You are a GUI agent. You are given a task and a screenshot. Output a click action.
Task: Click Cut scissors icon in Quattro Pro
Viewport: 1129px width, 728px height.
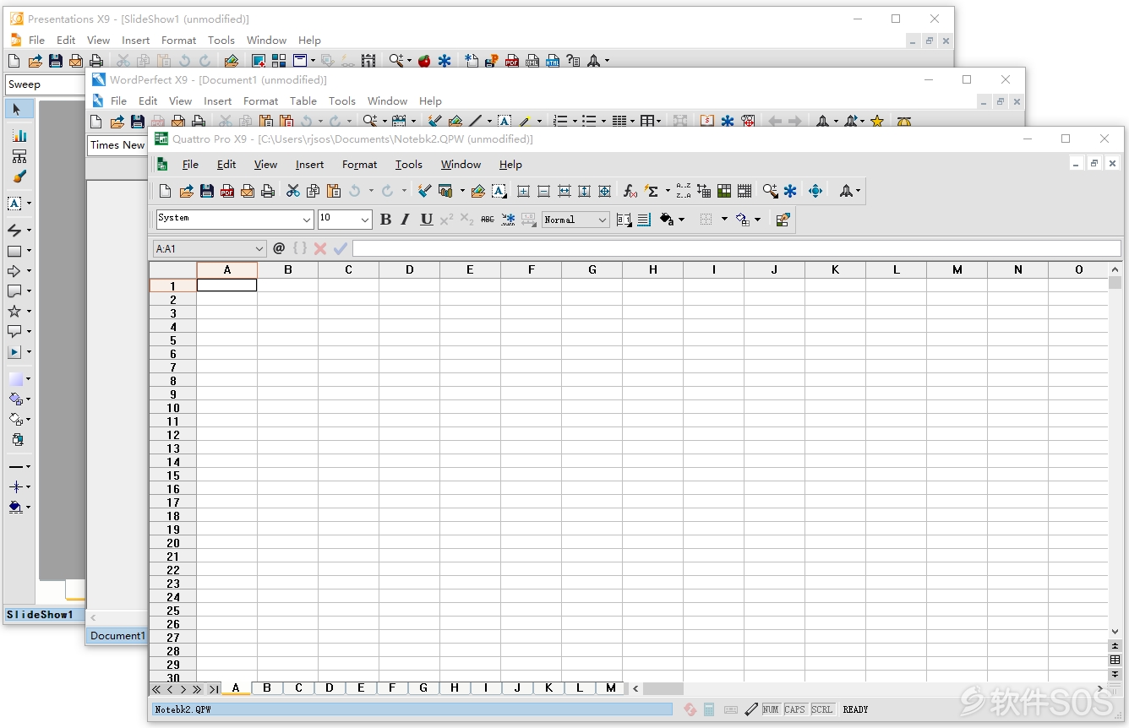pyautogui.click(x=293, y=192)
